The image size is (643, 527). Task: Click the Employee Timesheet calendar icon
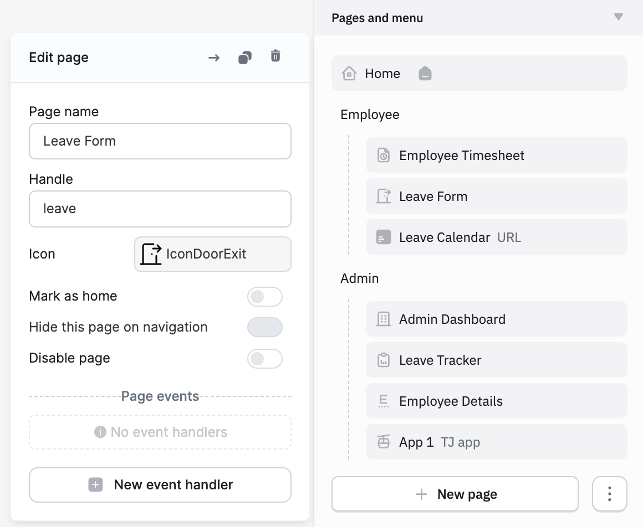click(383, 155)
